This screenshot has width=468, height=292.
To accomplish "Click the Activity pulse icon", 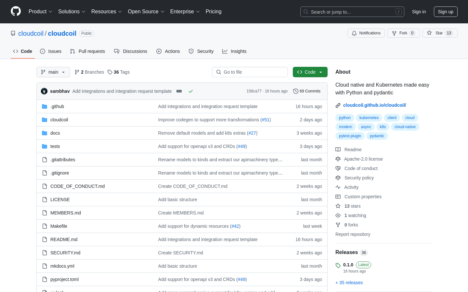I will 338,187.
